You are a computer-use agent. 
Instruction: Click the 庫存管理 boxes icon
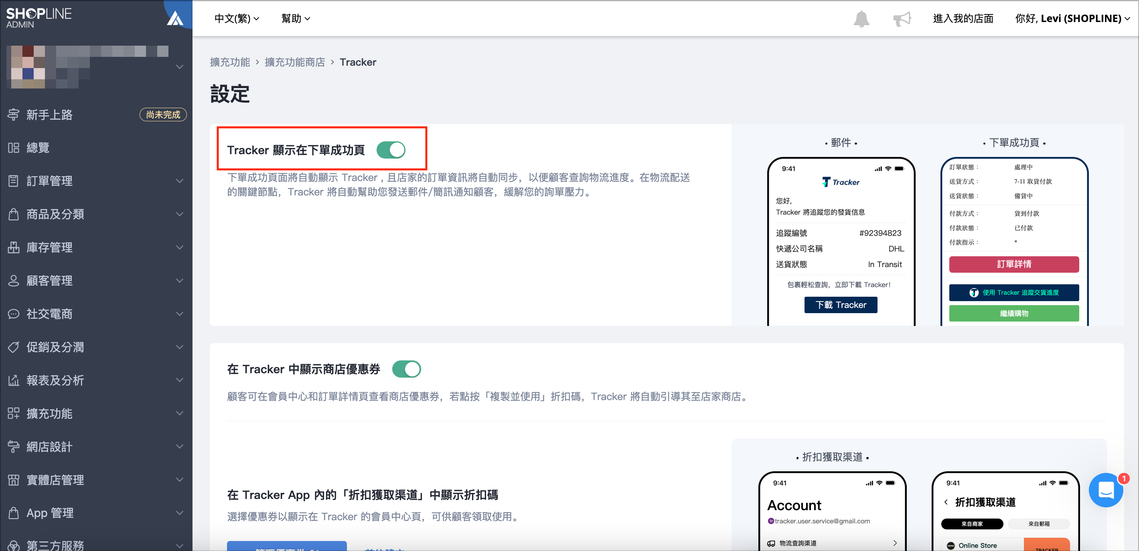[x=13, y=247]
